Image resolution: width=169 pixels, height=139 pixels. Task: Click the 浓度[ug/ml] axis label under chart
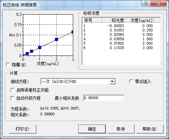tap(48, 64)
